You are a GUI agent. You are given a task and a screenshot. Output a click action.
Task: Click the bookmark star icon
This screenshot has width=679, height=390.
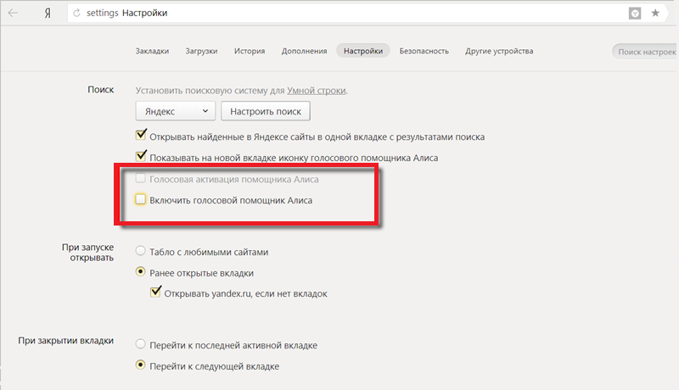coord(655,13)
